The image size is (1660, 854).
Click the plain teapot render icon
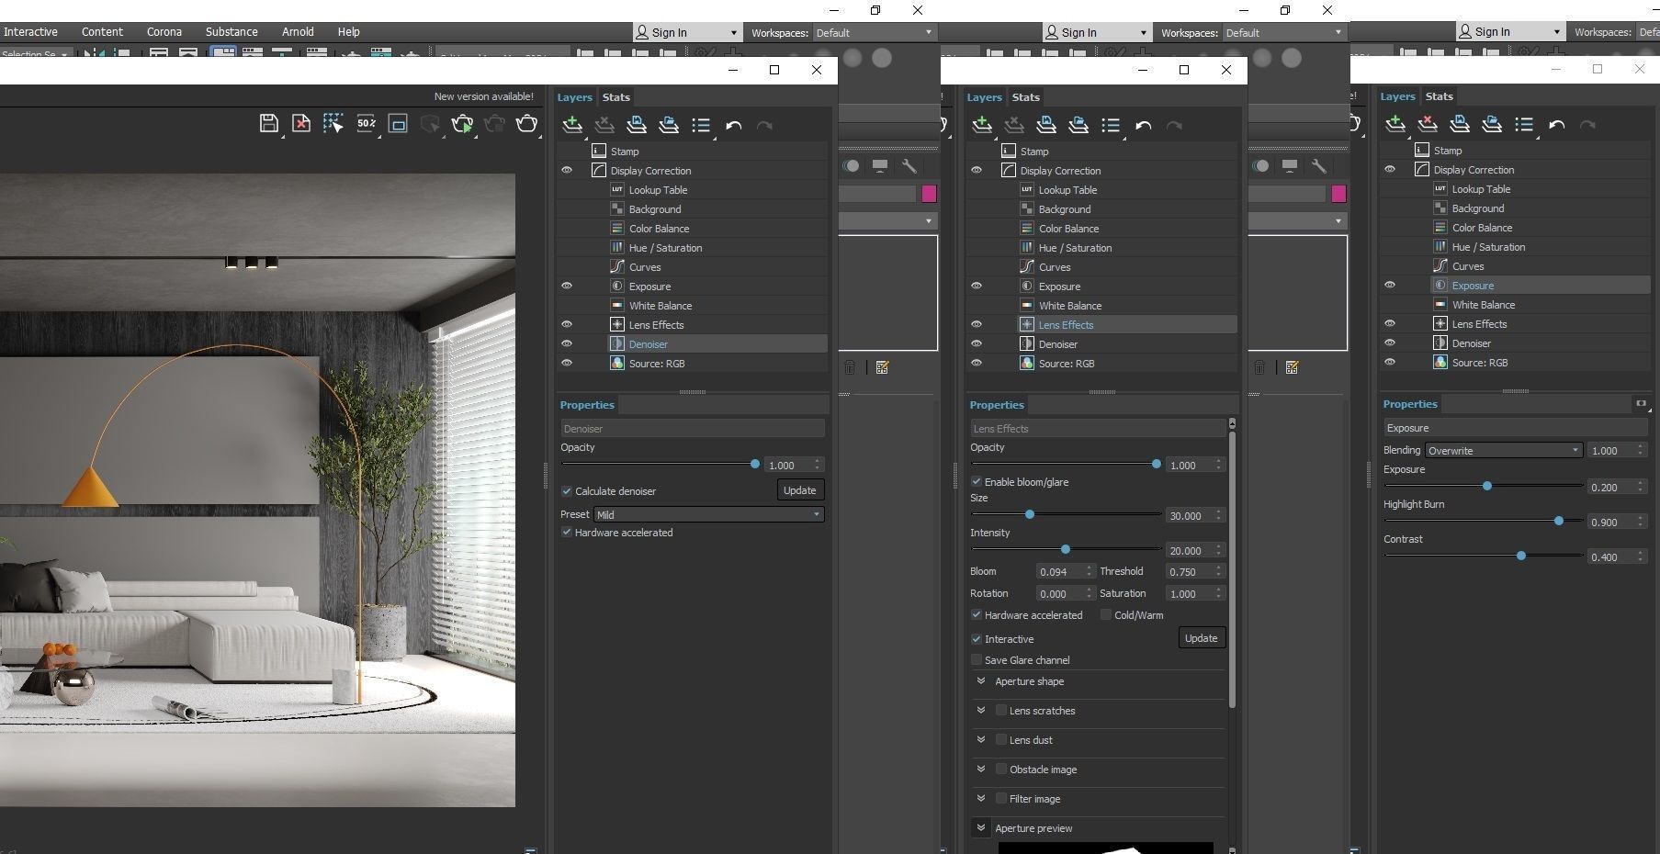pyautogui.click(x=526, y=124)
